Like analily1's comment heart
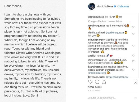 [x=133, y=56]
